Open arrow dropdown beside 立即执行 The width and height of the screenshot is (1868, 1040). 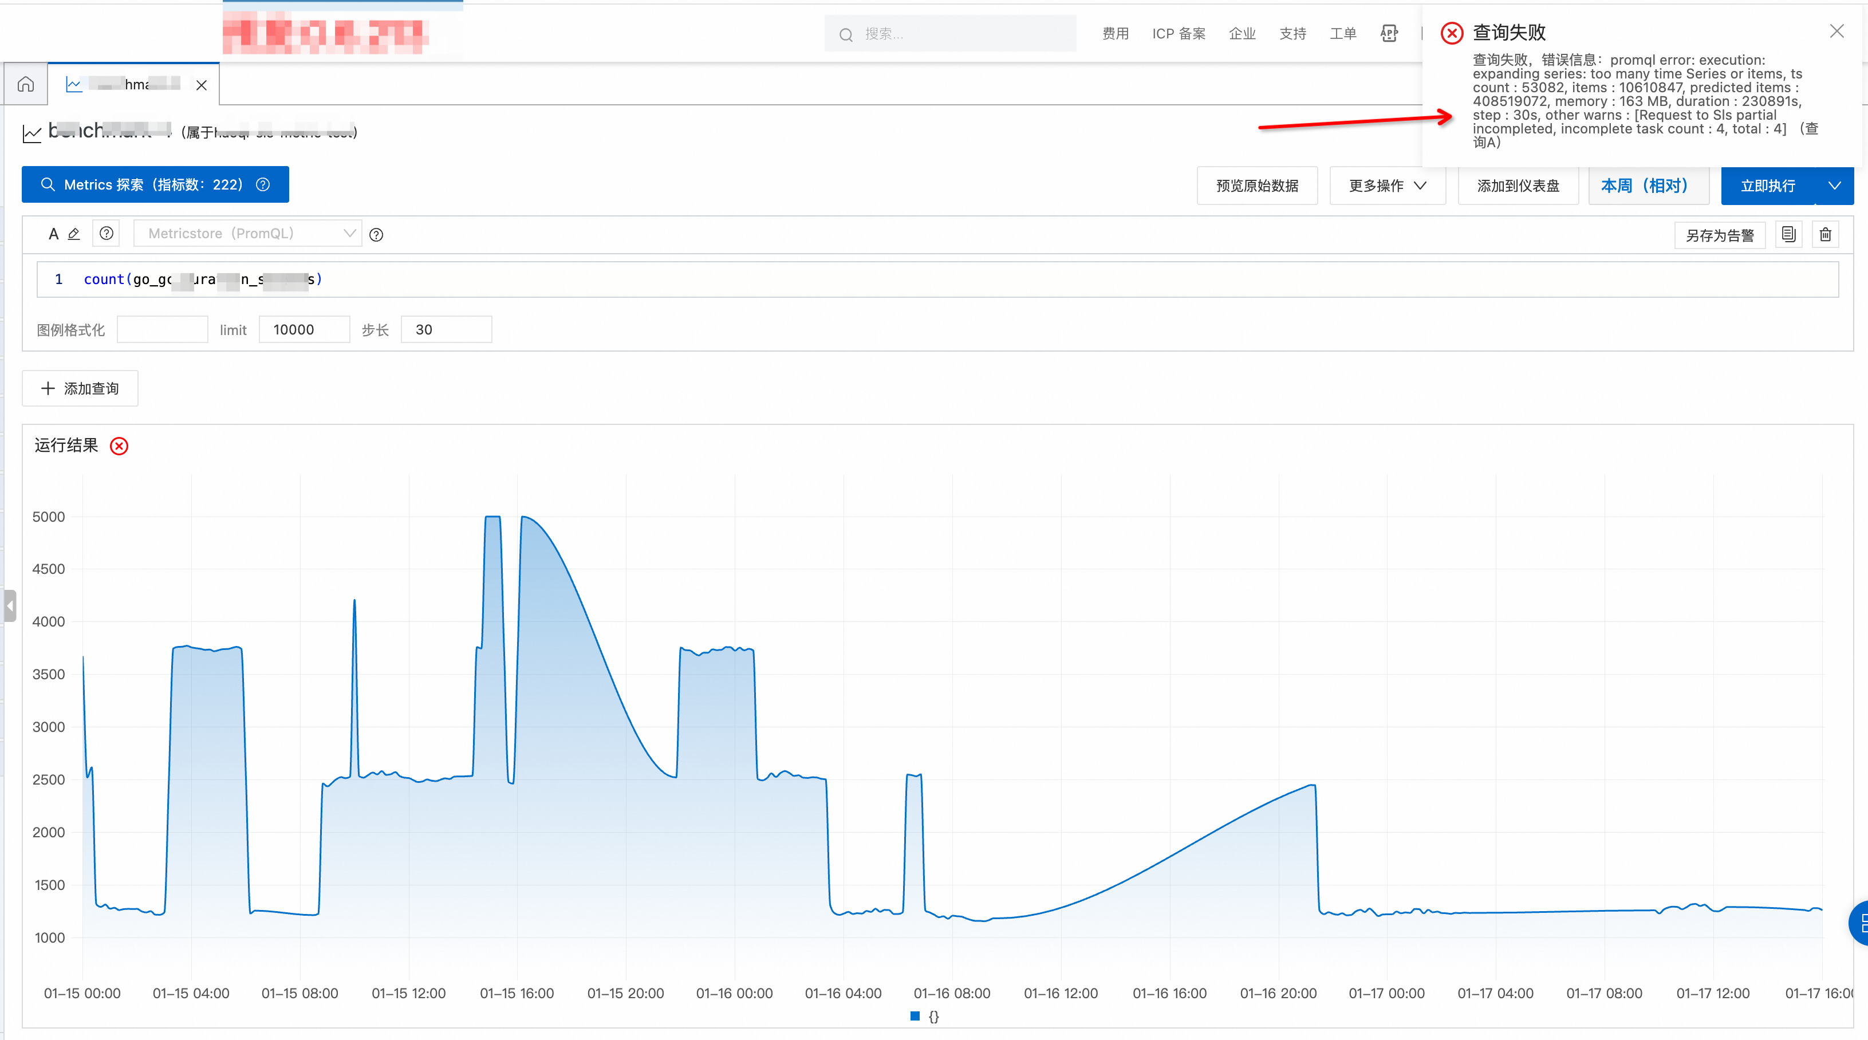pos(1834,186)
